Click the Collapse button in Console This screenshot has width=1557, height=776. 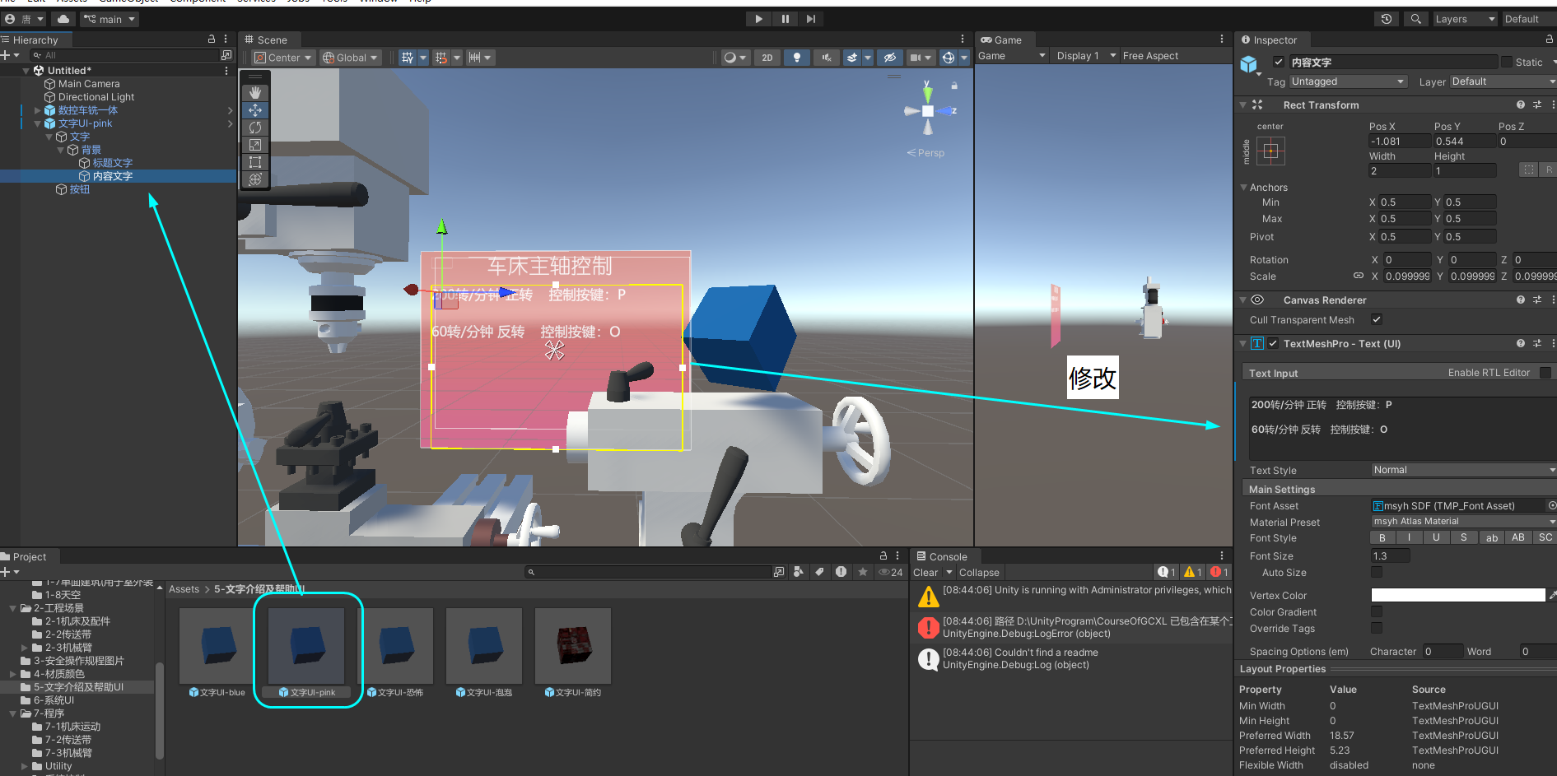[x=979, y=572]
